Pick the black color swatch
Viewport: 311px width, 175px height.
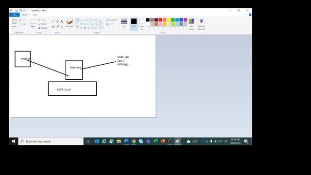(148, 20)
